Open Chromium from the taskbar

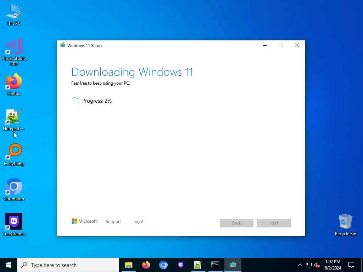tap(163, 265)
